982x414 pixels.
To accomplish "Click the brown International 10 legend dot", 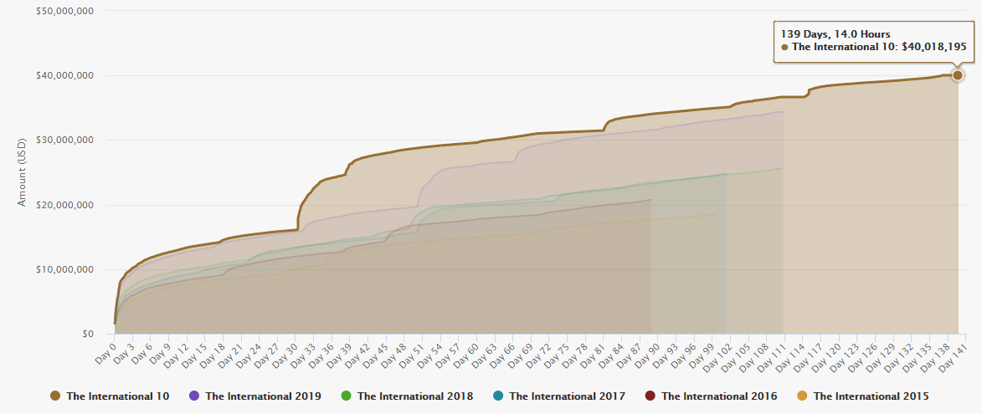I will click(x=55, y=396).
